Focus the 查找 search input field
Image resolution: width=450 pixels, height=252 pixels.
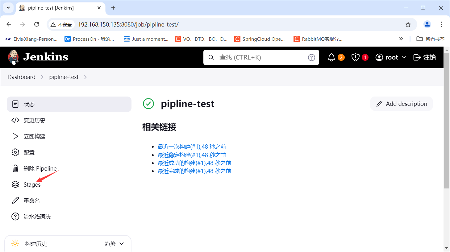pyautogui.click(x=261, y=57)
